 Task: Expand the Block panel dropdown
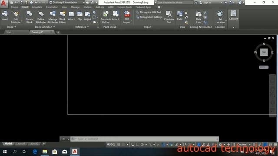pyautogui.click(x=12, y=27)
